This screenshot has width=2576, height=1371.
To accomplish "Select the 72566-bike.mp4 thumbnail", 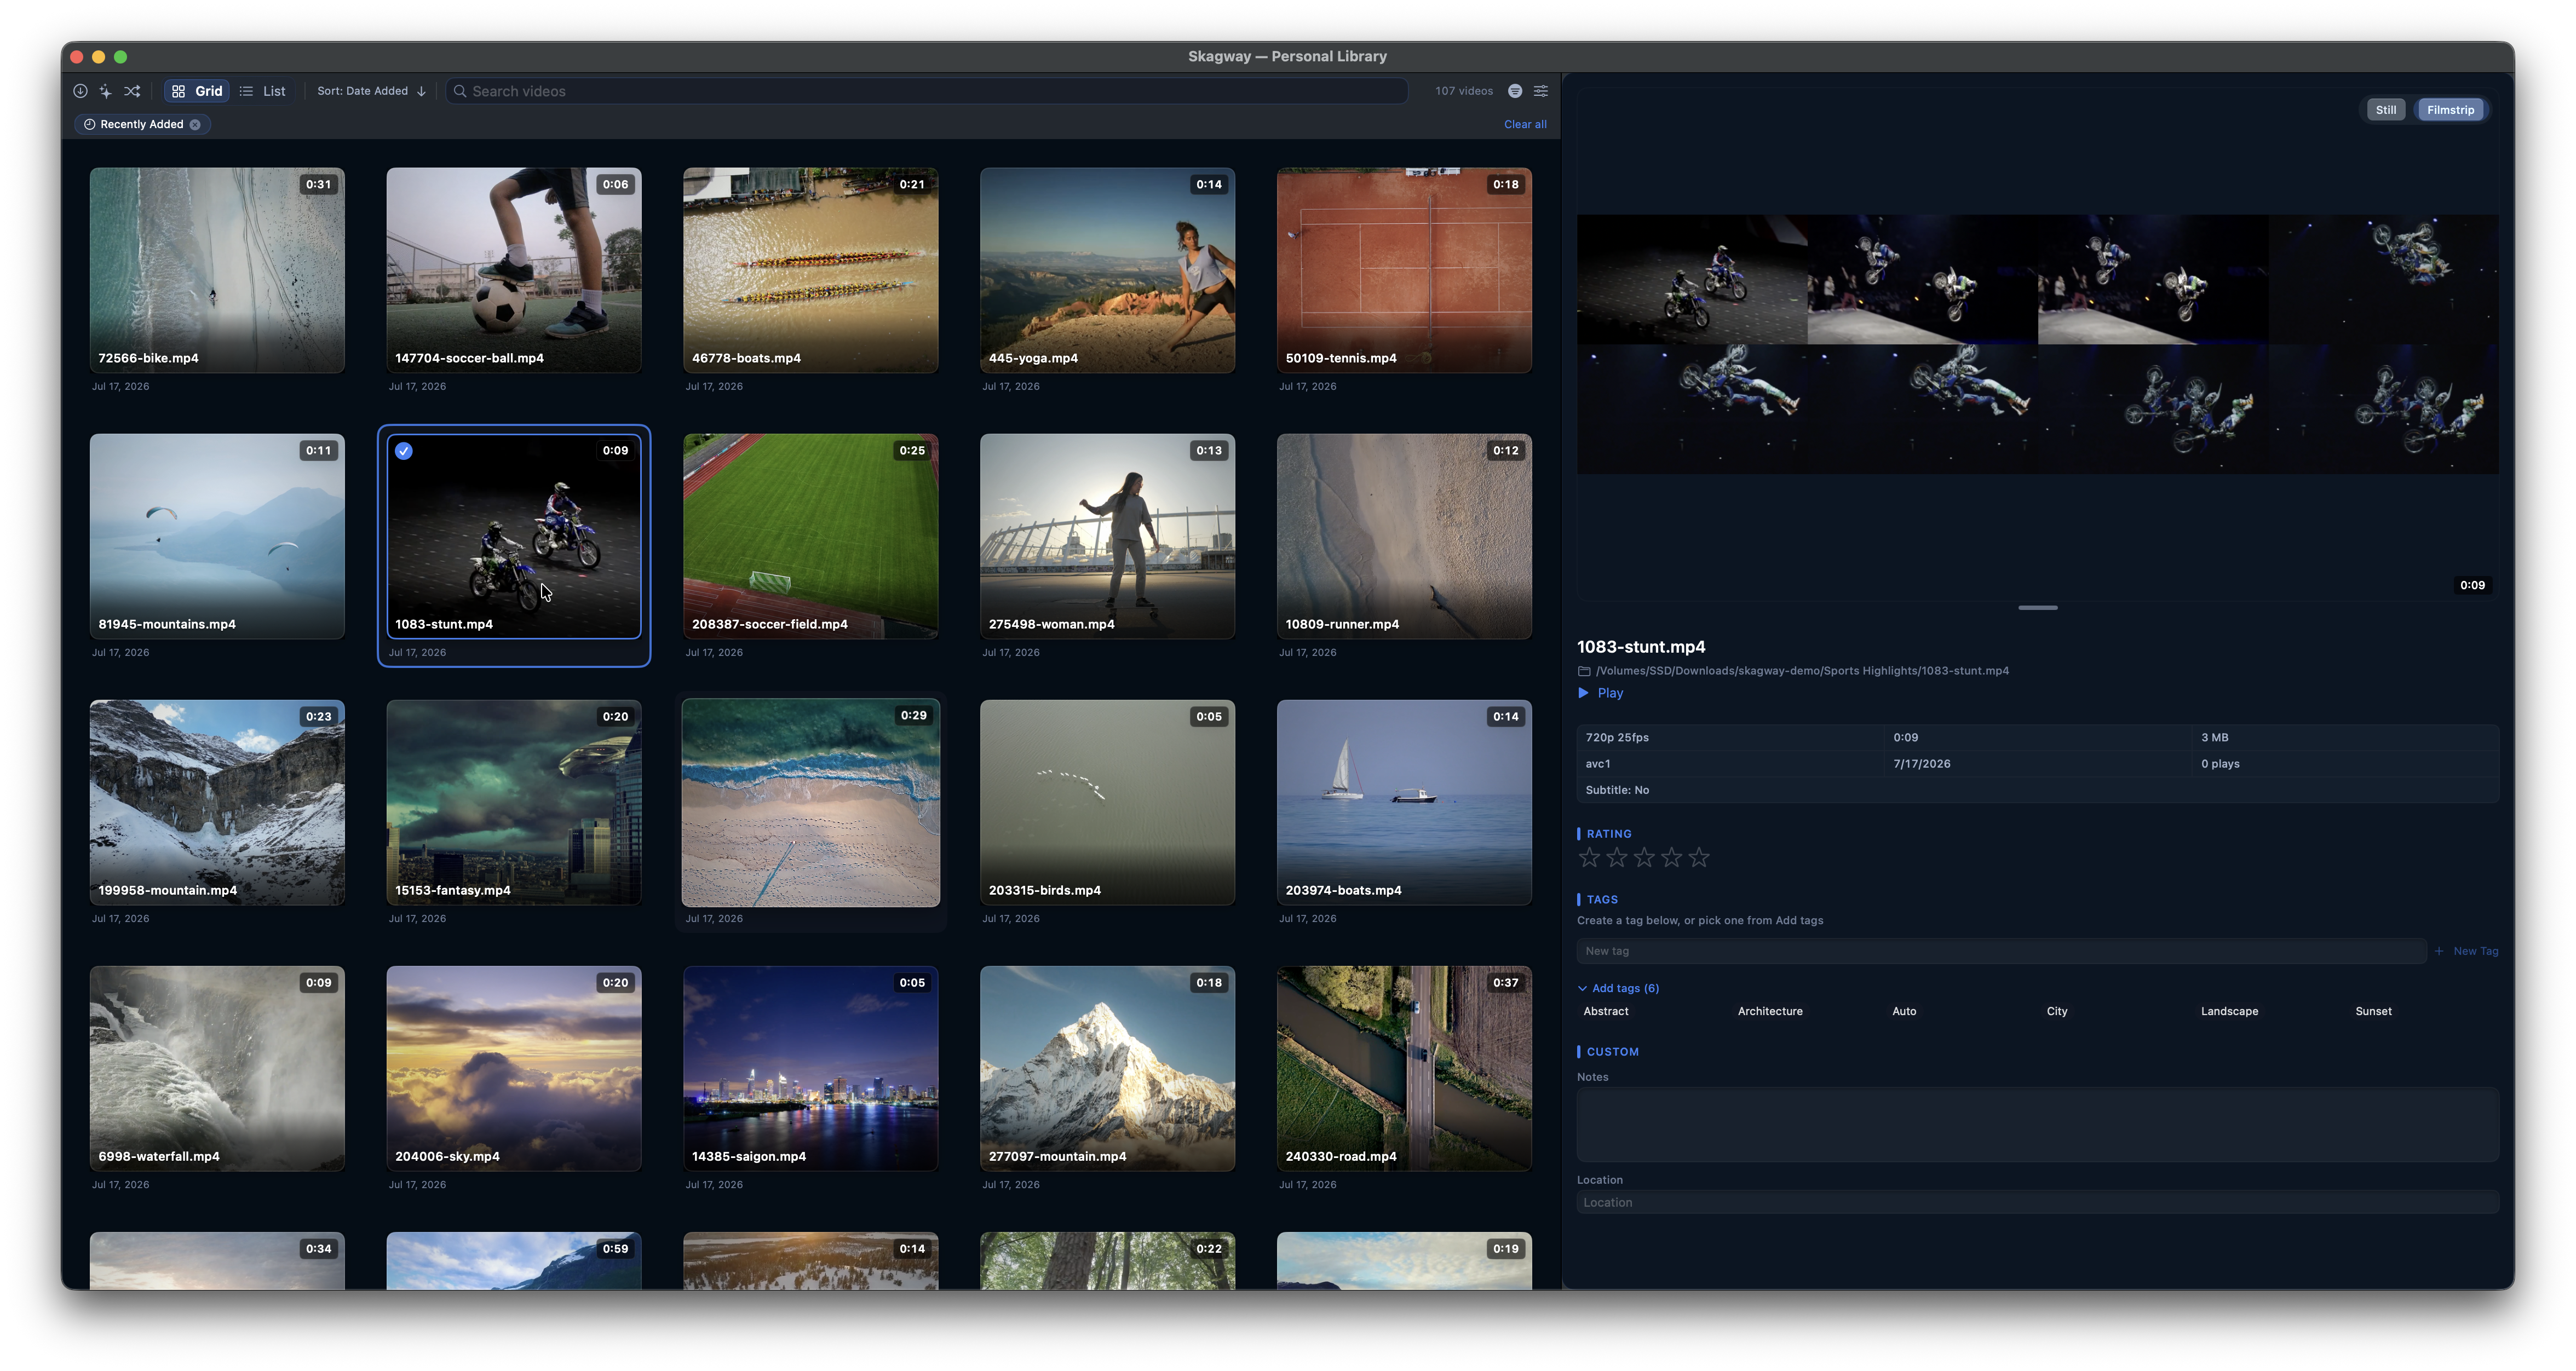I will point(217,270).
